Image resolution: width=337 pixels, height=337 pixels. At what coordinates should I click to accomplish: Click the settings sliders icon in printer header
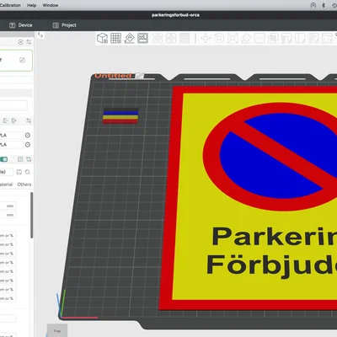(29, 42)
